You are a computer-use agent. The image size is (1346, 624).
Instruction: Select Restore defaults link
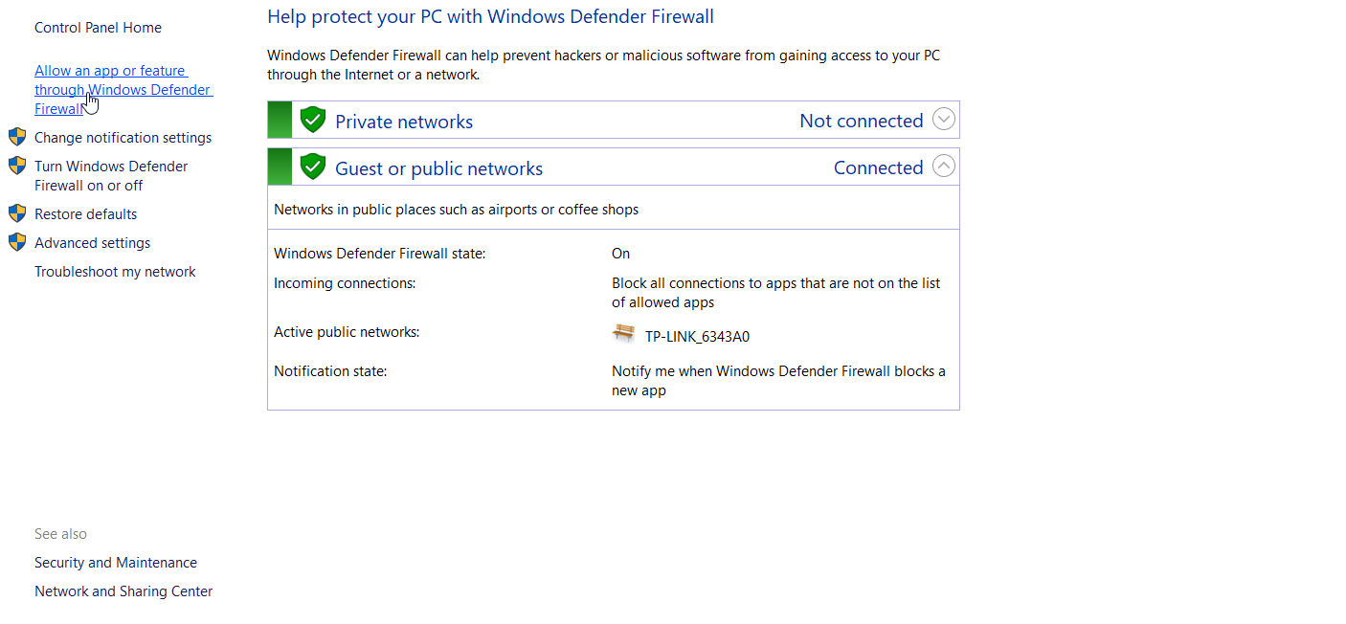coord(86,214)
